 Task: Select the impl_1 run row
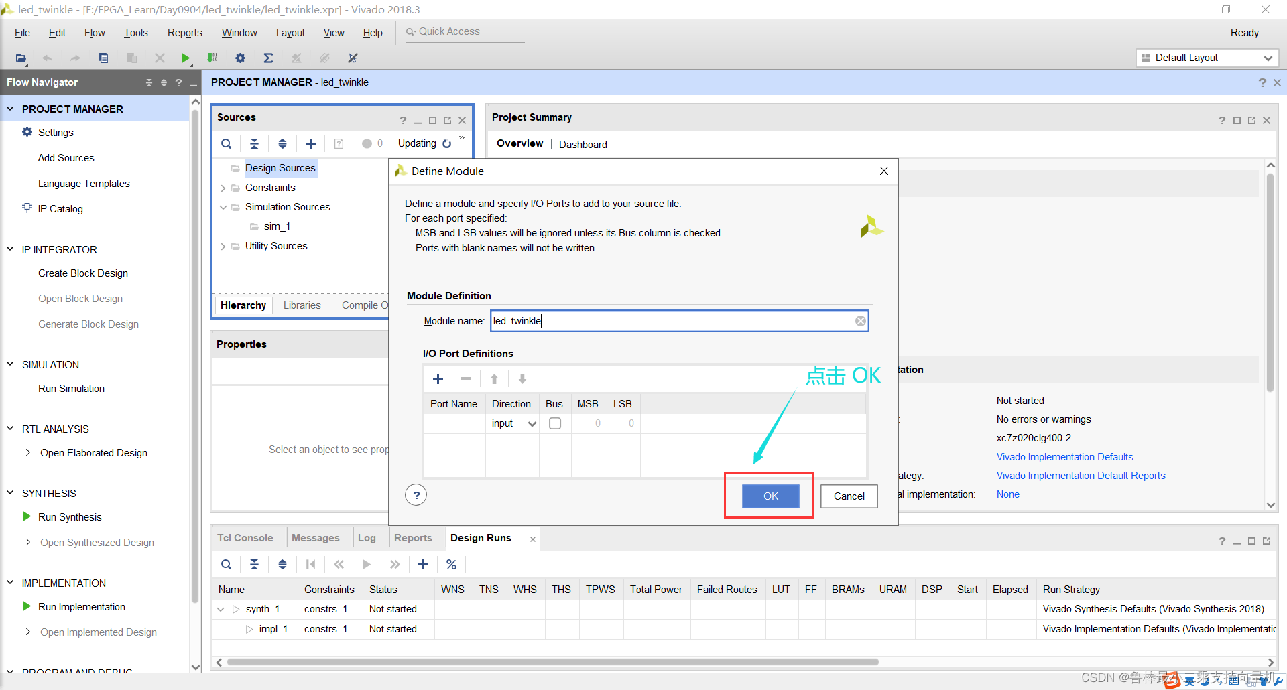(x=744, y=629)
